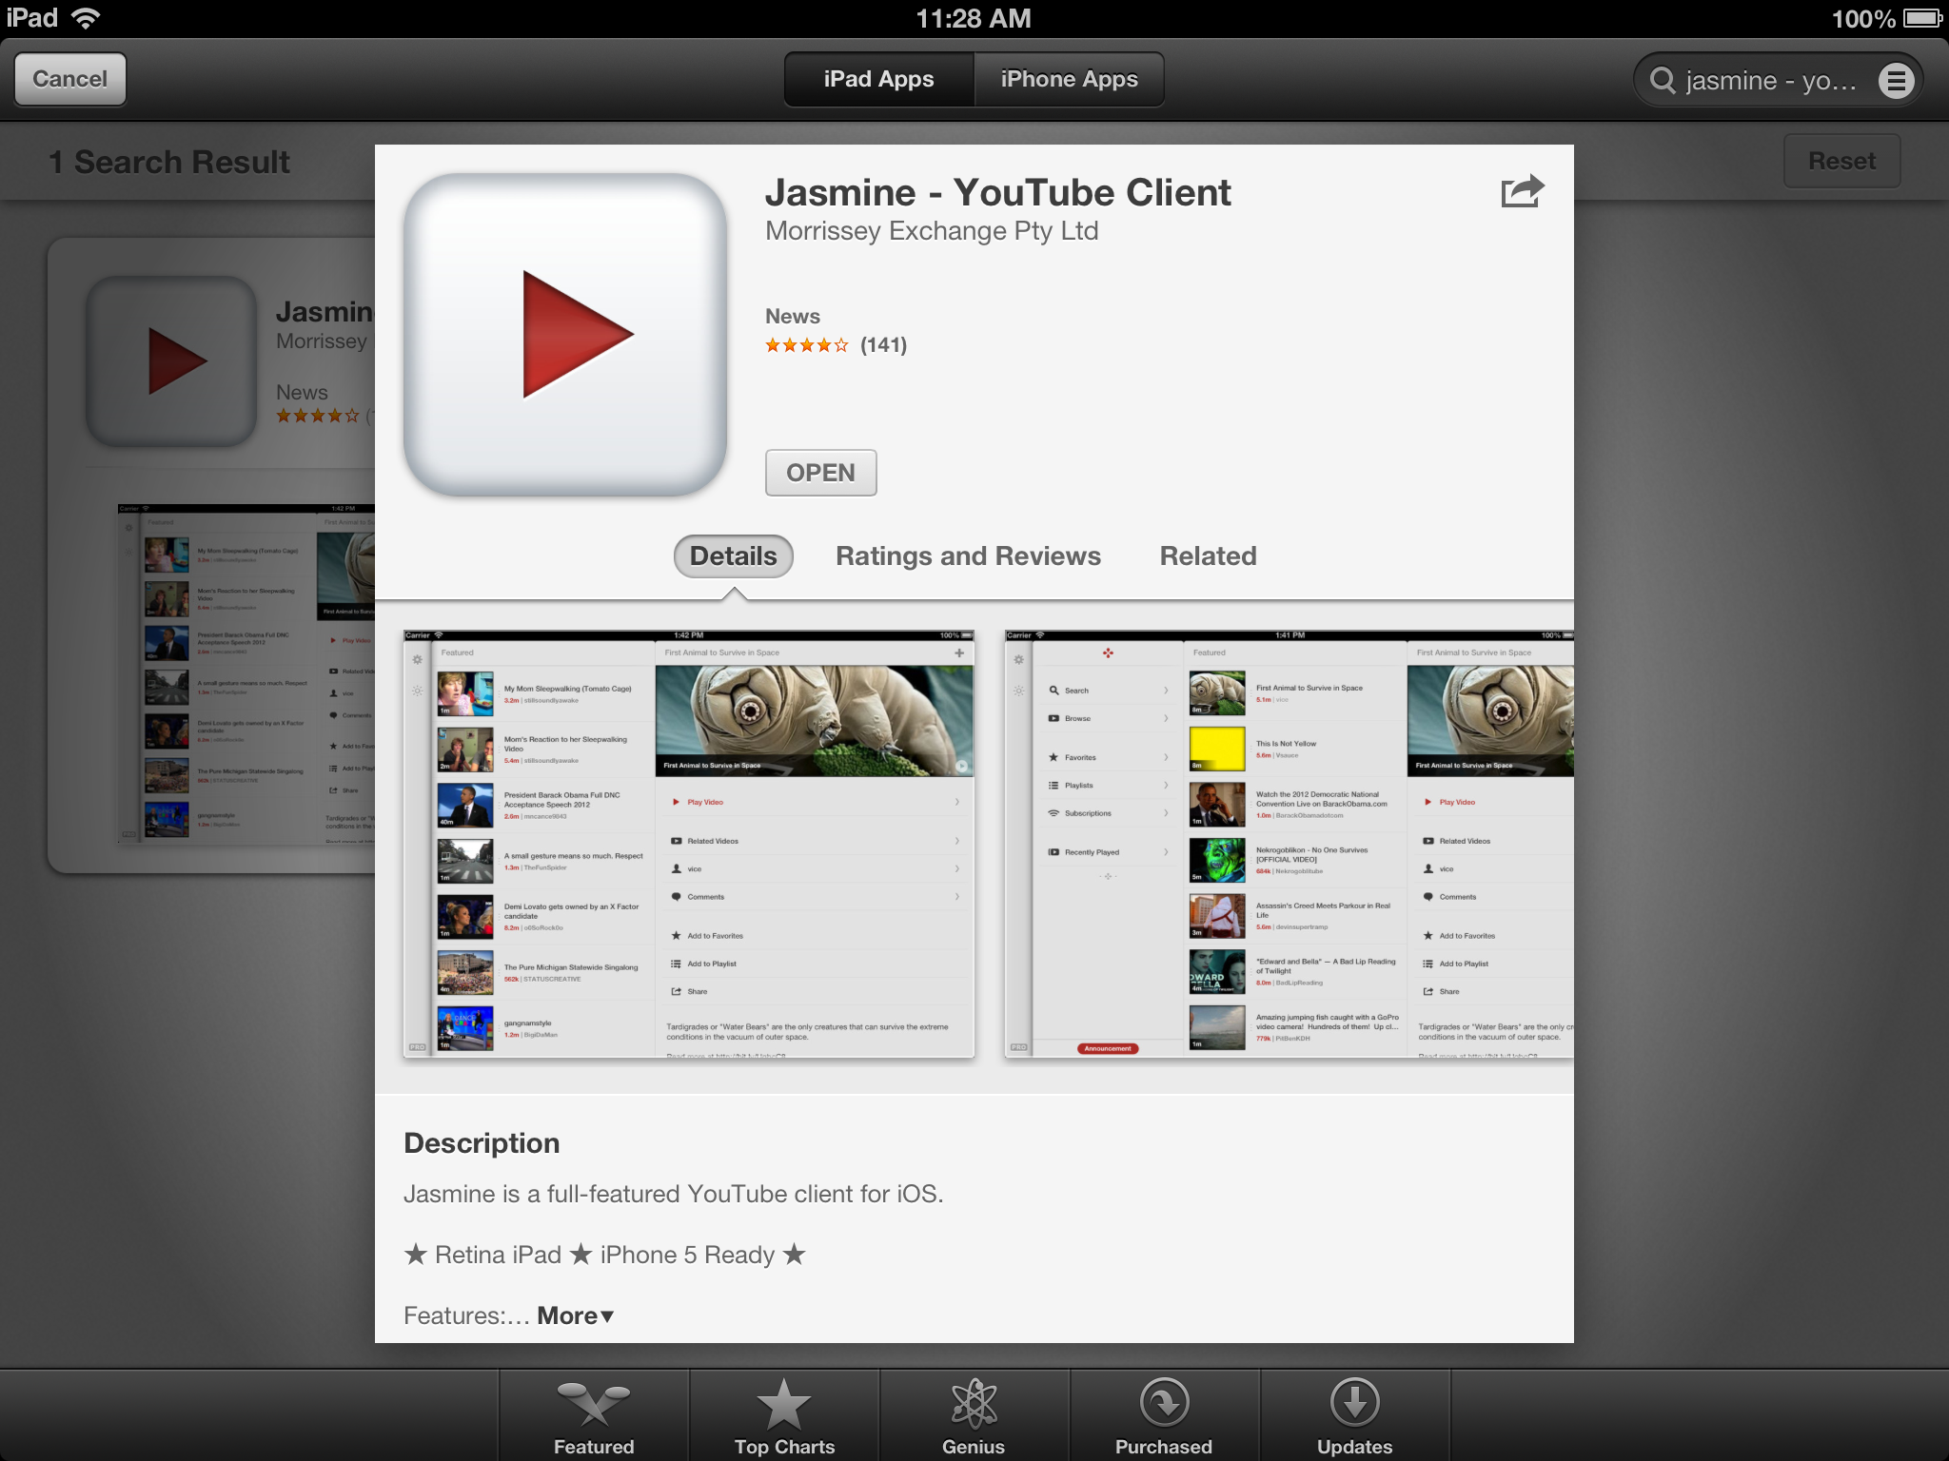Tap the battery status icon

point(1923,18)
